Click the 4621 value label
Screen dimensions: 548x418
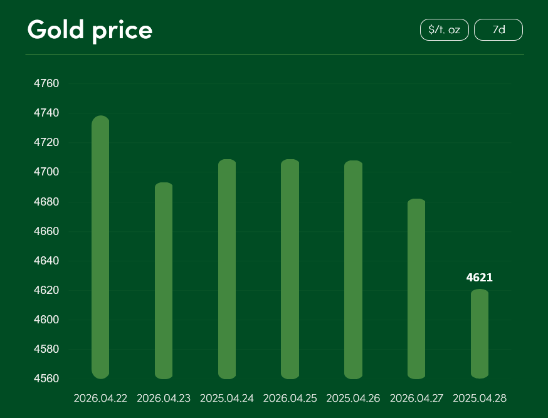point(480,278)
